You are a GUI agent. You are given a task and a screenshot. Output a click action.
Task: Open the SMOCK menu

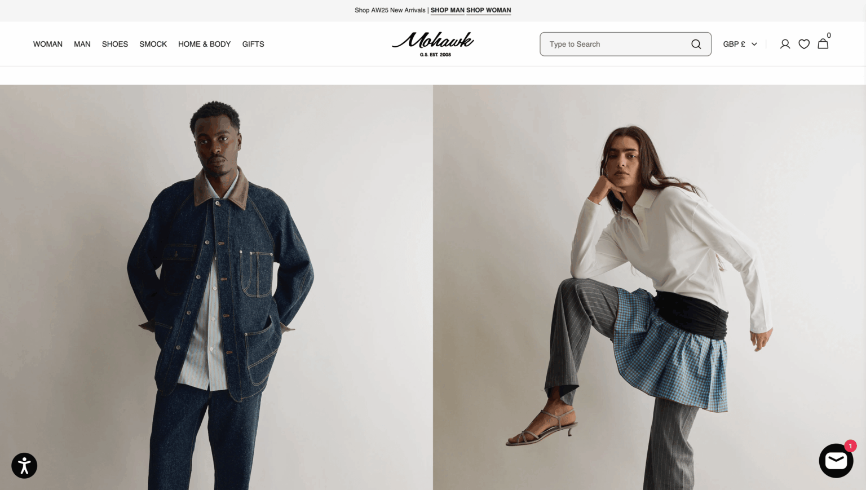[153, 44]
